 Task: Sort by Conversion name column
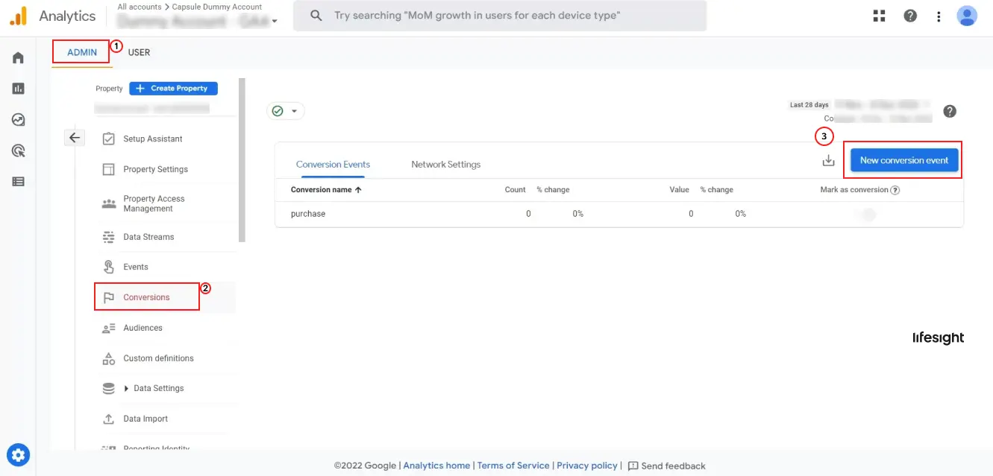(326, 190)
